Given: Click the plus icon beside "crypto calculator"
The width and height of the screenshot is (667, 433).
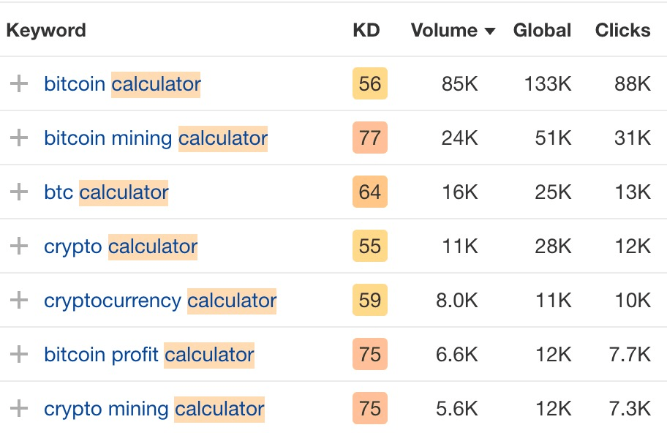Looking at the screenshot, I should [x=18, y=246].
